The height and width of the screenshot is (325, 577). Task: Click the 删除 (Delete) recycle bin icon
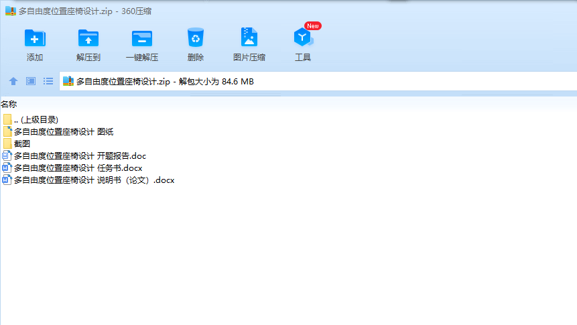[196, 38]
